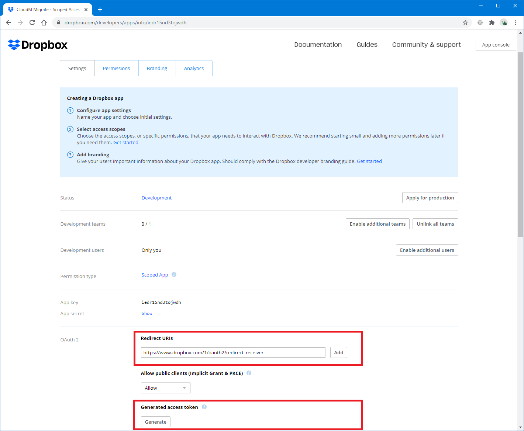Click Enable additional users
Image resolution: width=524 pixels, height=431 pixels.
(x=427, y=250)
